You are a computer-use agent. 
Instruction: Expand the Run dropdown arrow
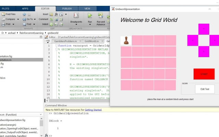pos(90,24)
